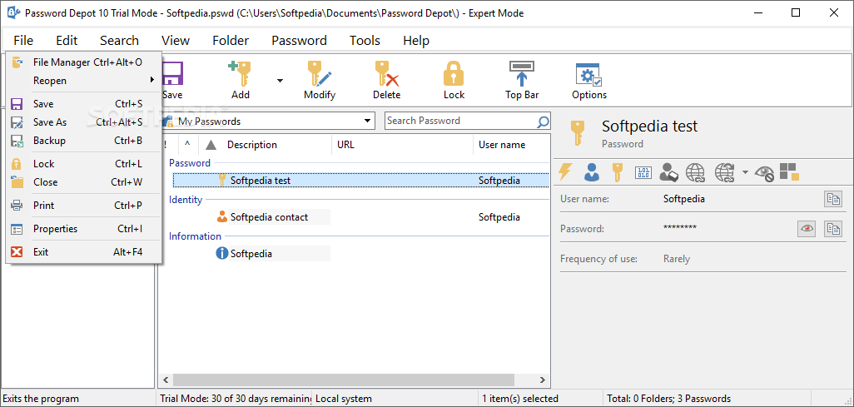Click the large key icon beside Softpedia test title
The height and width of the screenshot is (407, 854).
578,132
